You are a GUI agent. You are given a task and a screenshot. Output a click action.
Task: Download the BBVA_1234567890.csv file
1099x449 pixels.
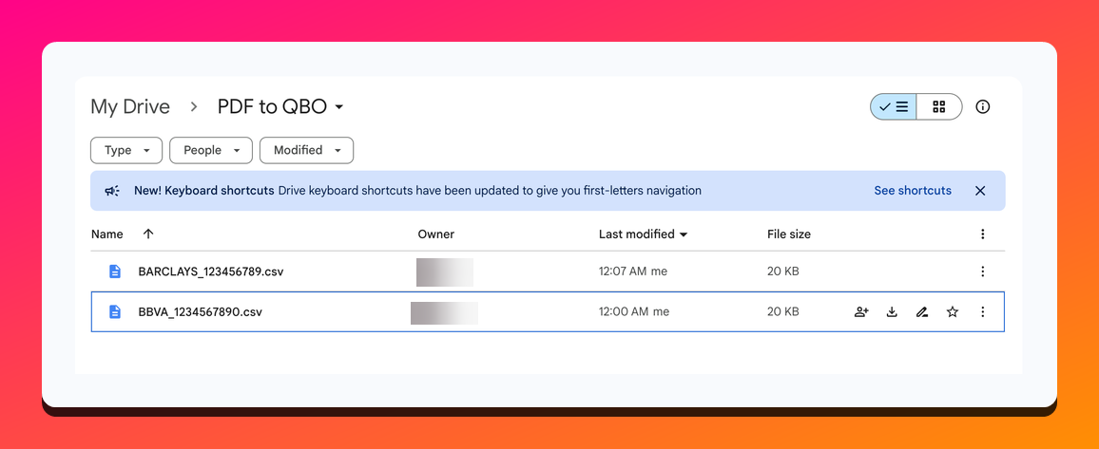pyautogui.click(x=892, y=312)
